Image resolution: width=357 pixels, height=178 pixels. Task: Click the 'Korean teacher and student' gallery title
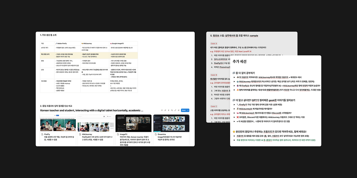92,110
